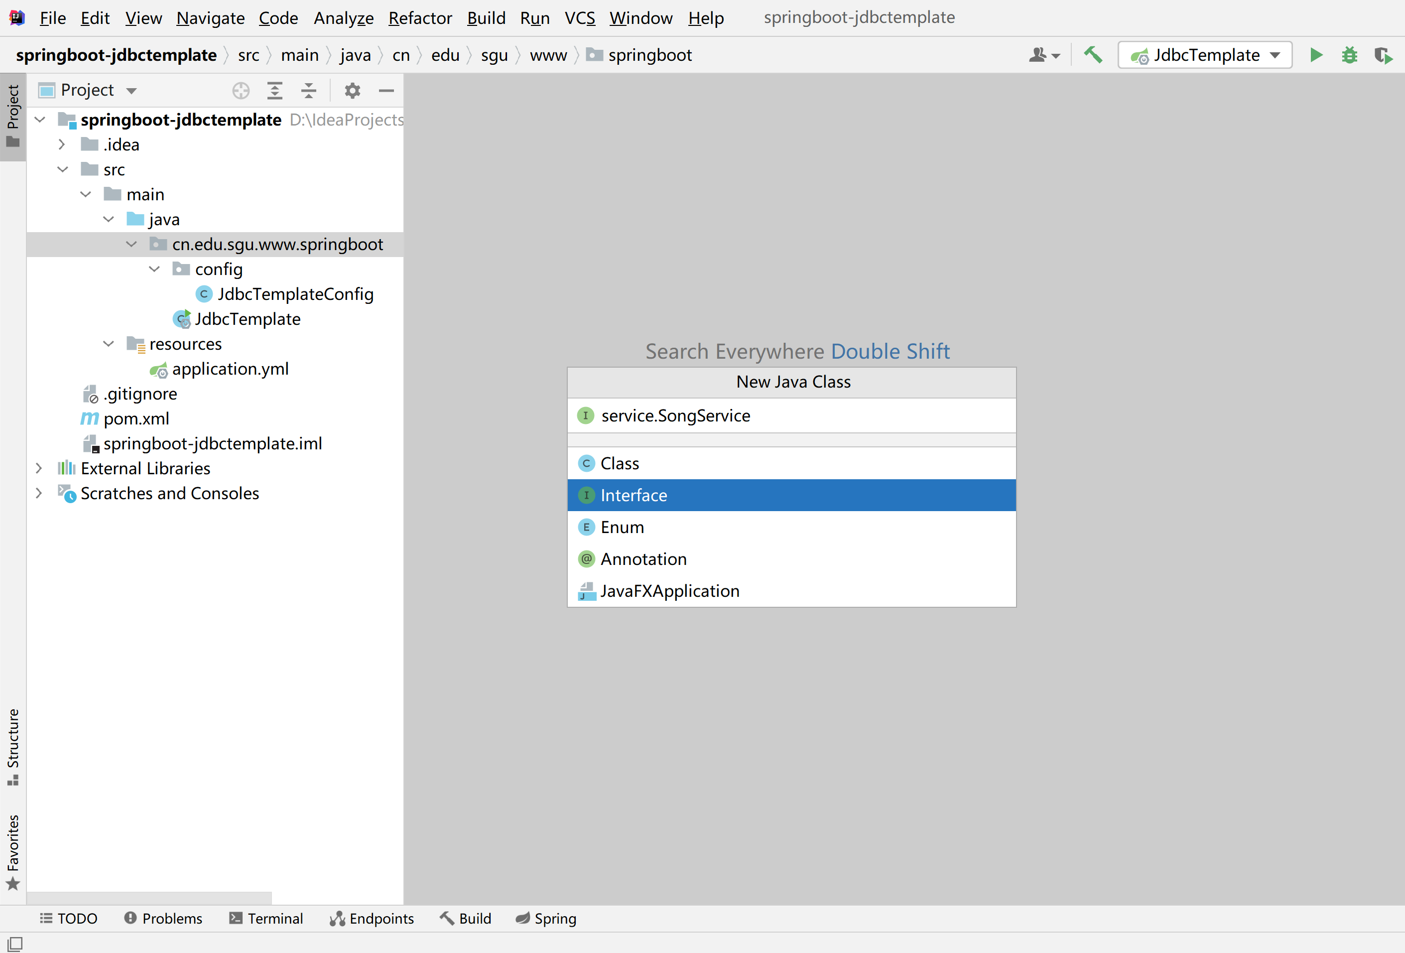Start debugging with the bug icon
Viewport: 1405px width, 953px height.
tap(1349, 55)
